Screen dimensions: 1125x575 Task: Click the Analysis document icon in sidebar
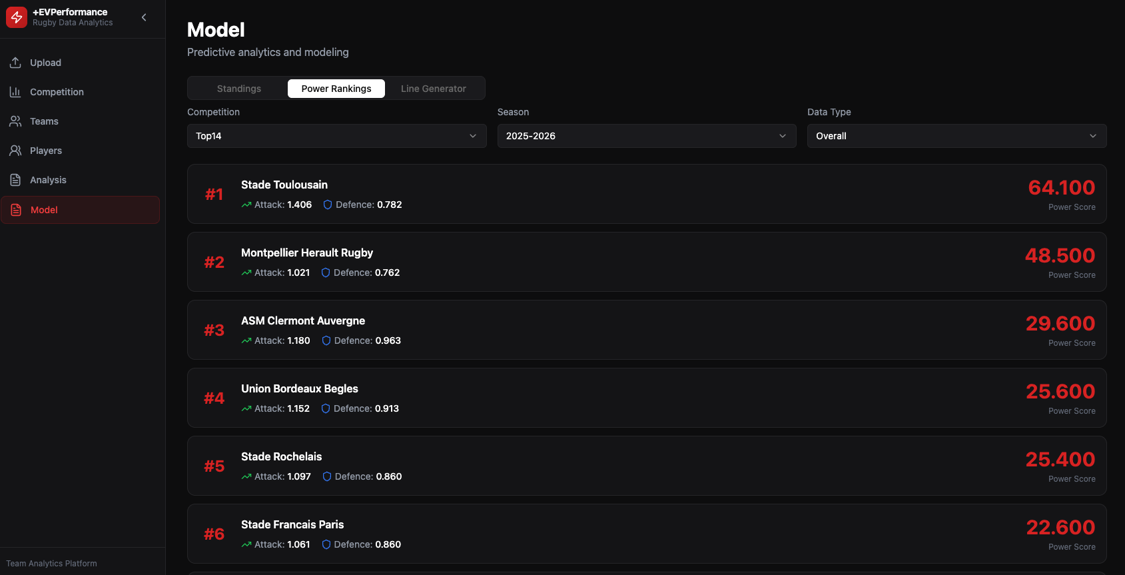click(15, 180)
